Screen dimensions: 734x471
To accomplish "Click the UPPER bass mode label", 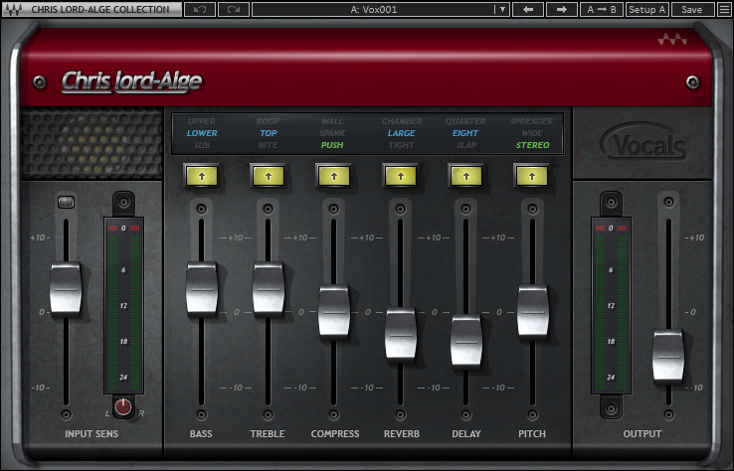I will (202, 121).
